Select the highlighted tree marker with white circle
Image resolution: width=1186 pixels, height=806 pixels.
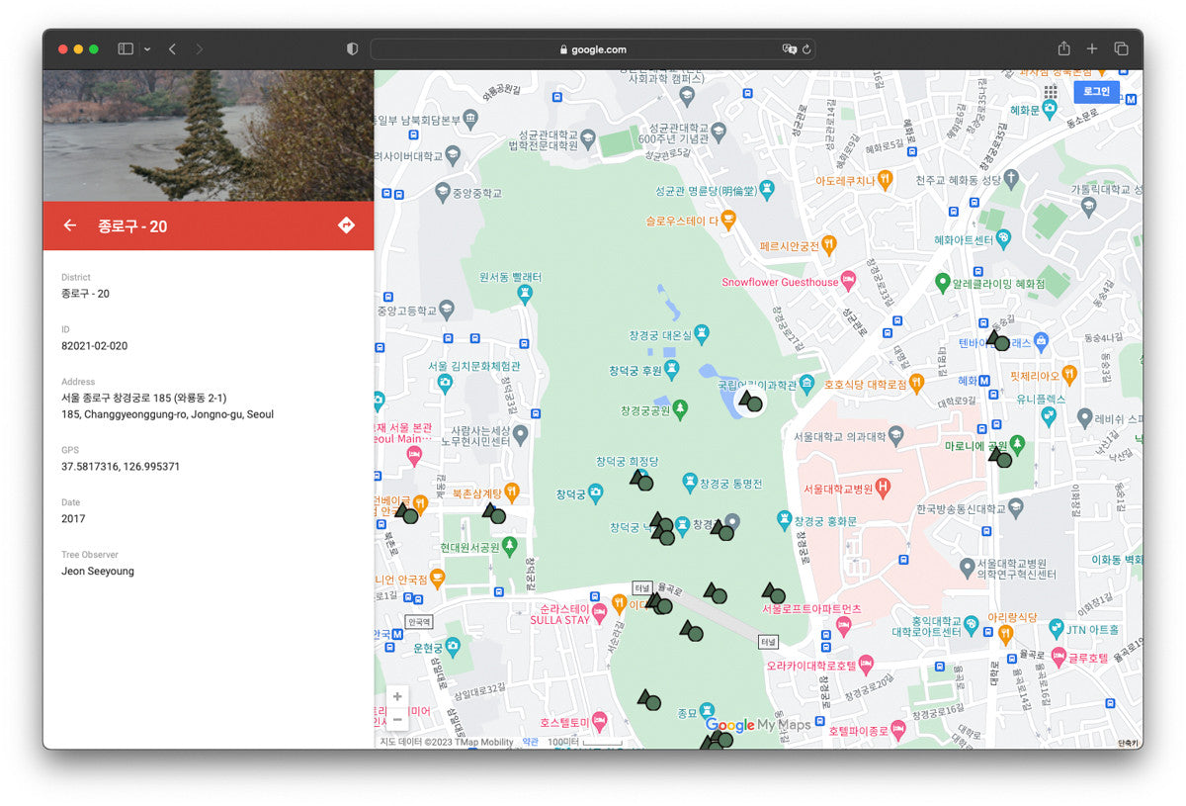pos(750,402)
